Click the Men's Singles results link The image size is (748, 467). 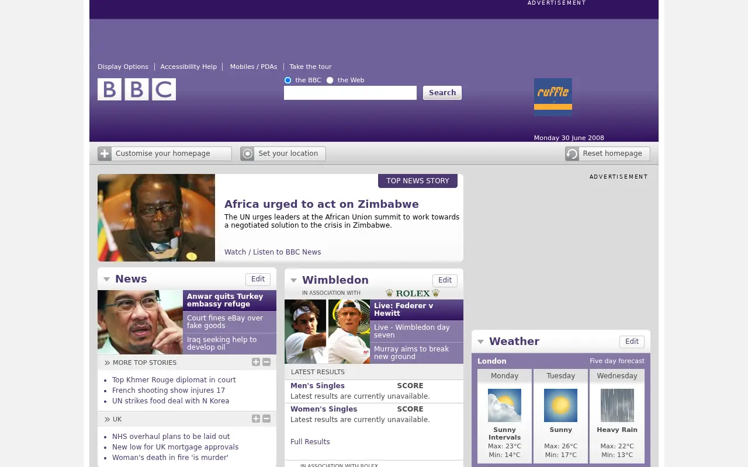pyautogui.click(x=317, y=386)
